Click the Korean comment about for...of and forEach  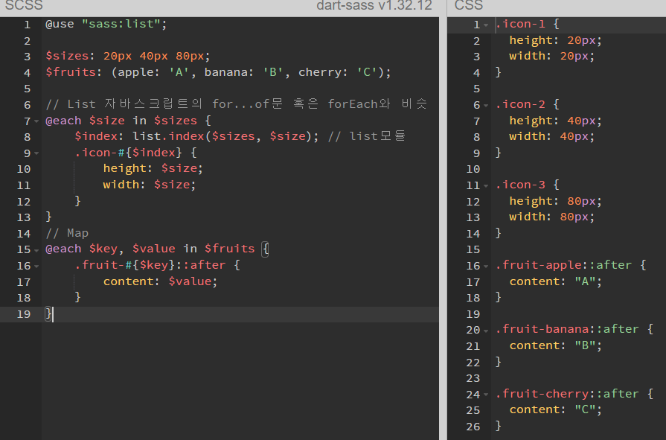[x=236, y=104]
